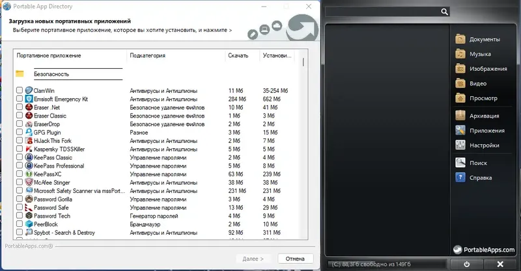
Task: Enable the Microsoft Safety Scanner checkbox
Action: click(x=20, y=190)
